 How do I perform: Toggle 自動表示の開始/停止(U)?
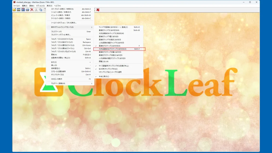point(70,58)
